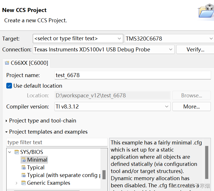Uncheck Use default location checkbox
214x191 pixels.
(x=9, y=86)
